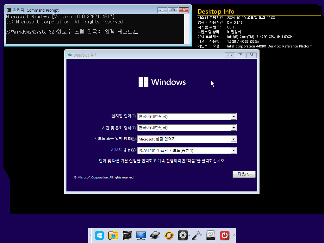Maximize the Command Prompt window

[x=173, y=10]
